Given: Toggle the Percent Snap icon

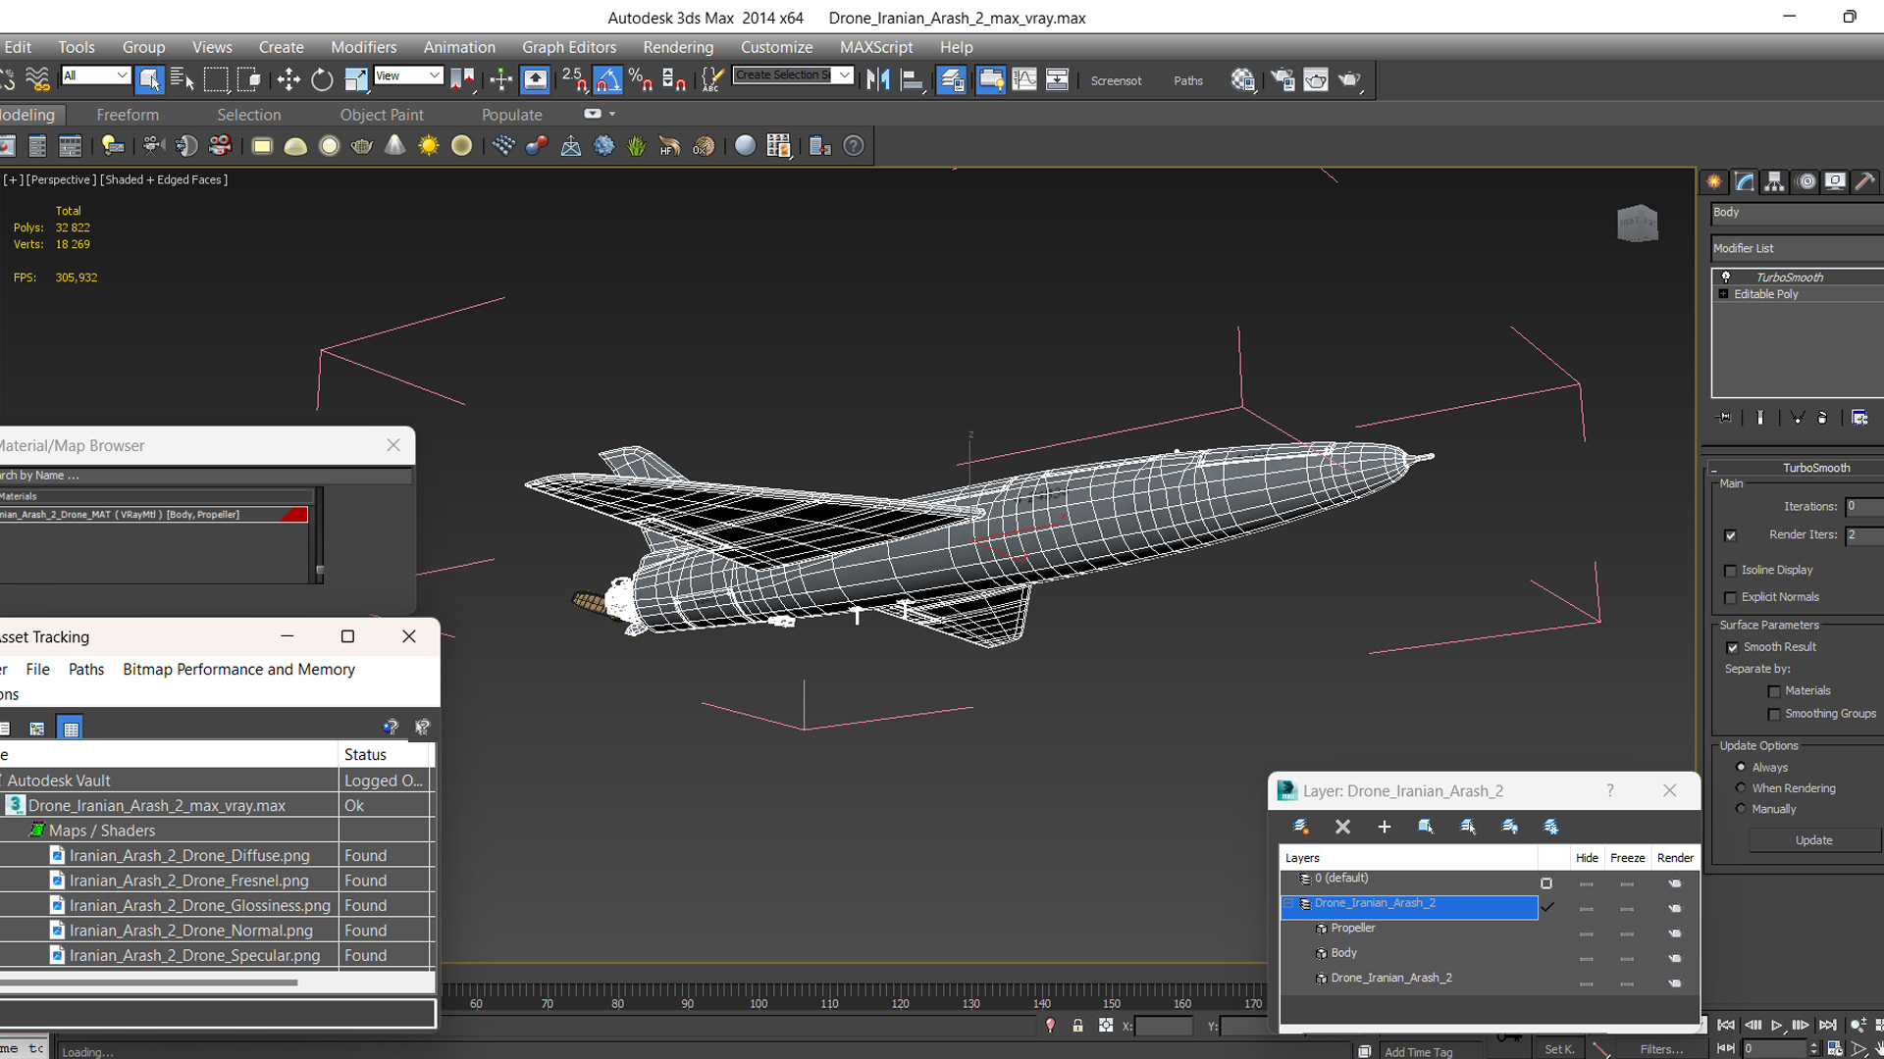Looking at the screenshot, I should (x=641, y=80).
